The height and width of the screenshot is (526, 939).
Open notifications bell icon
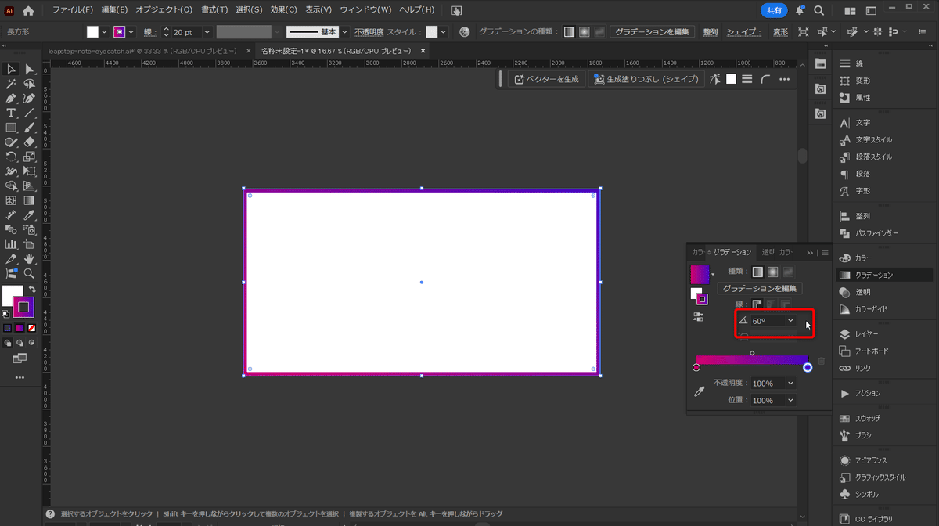pos(800,11)
